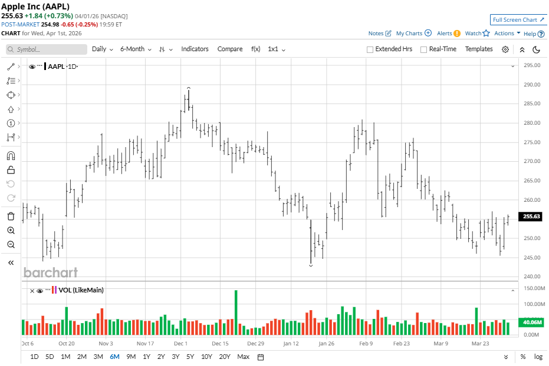Collapse the drawing tools sidebar
This screenshot has height=366, width=549.
tap(11, 262)
